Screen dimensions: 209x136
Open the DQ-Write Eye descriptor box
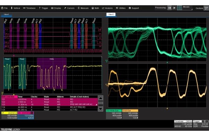[x=114, y=114]
